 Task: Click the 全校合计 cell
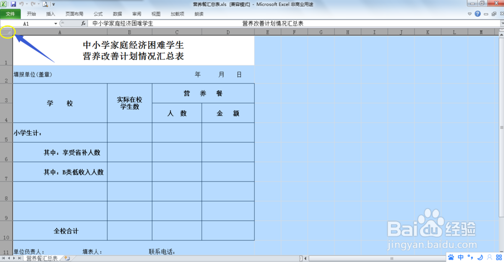60,231
